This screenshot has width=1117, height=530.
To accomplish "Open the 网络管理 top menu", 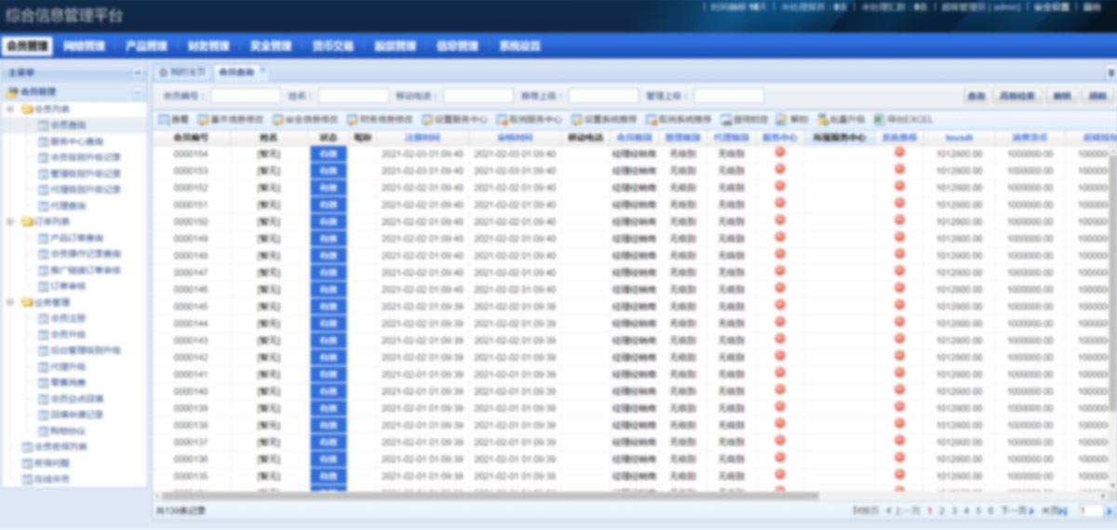I will [x=82, y=46].
